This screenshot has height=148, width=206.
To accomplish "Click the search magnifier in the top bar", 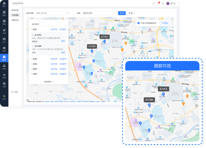I will [154, 4].
